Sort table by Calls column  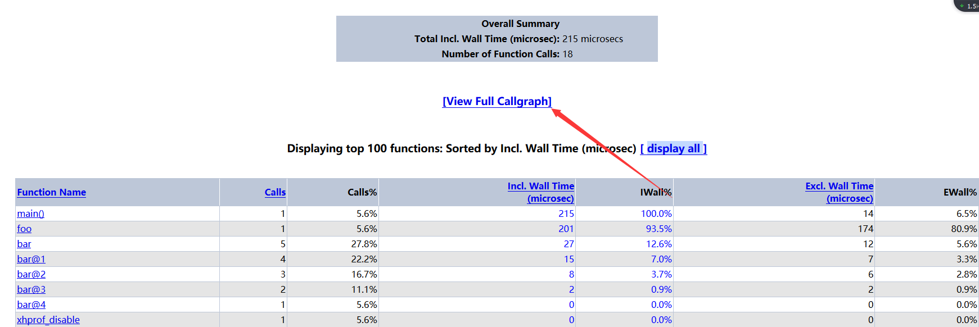pos(275,192)
